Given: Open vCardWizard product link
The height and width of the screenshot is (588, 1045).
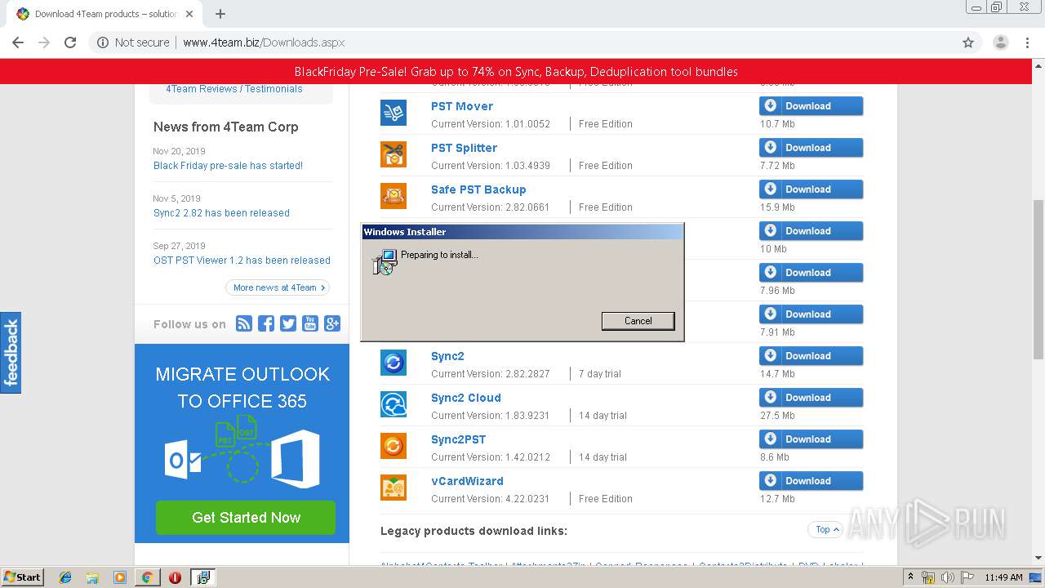Looking at the screenshot, I should (x=467, y=481).
